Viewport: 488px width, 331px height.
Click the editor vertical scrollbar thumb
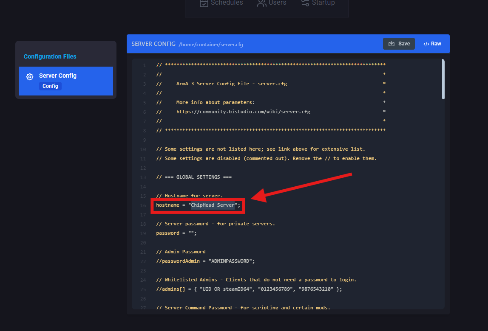tap(443, 79)
